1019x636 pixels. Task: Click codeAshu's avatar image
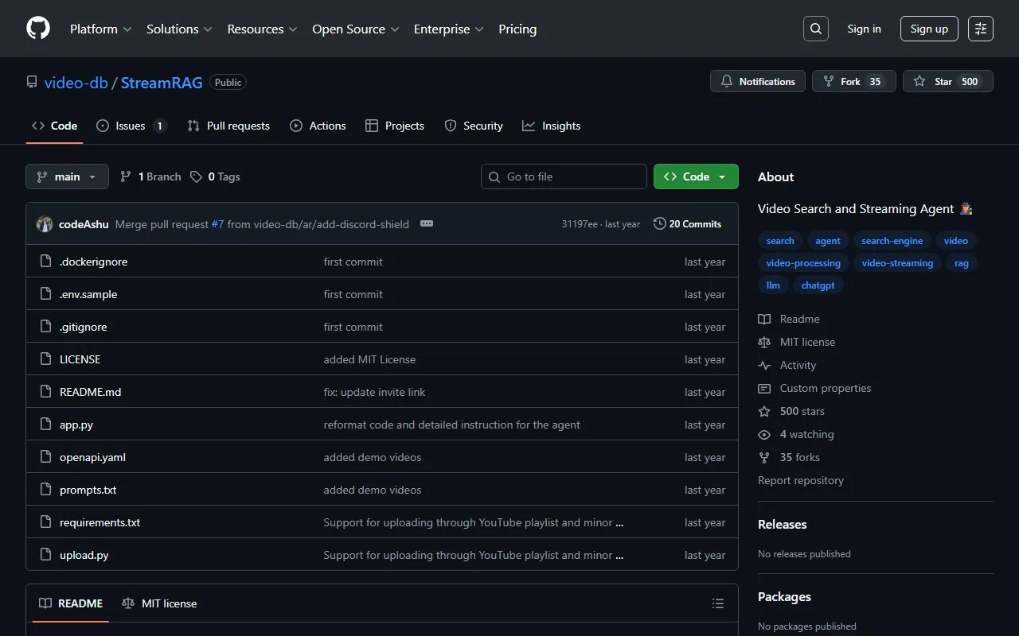45,224
